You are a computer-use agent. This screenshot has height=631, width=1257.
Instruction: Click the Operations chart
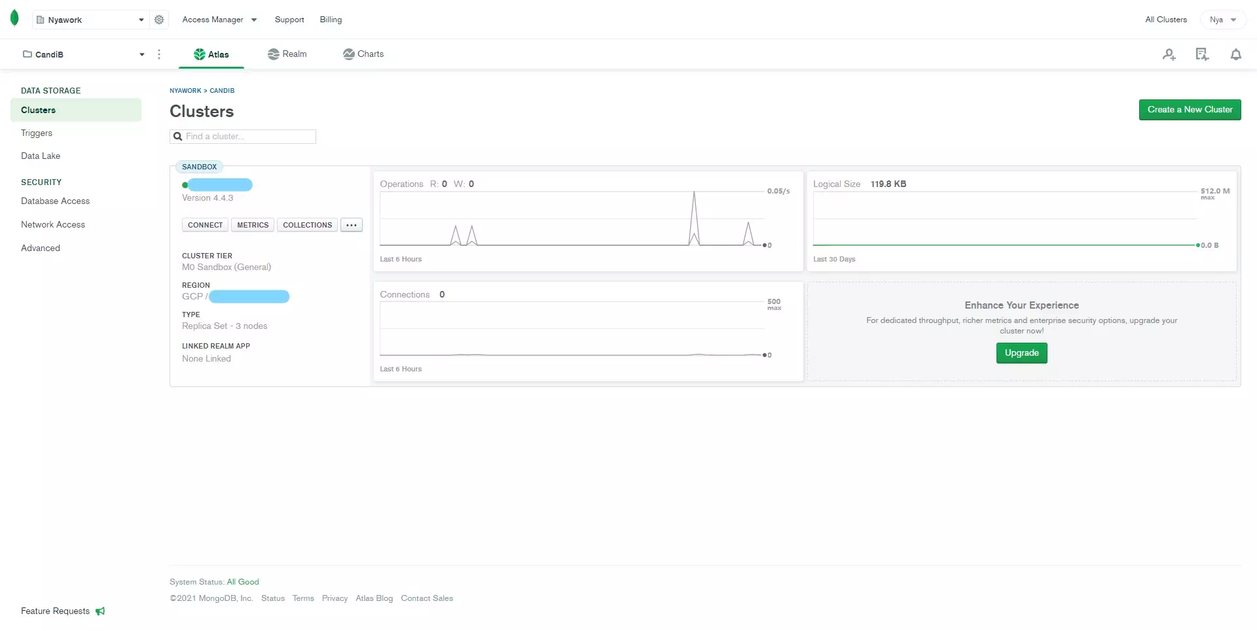point(588,221)
